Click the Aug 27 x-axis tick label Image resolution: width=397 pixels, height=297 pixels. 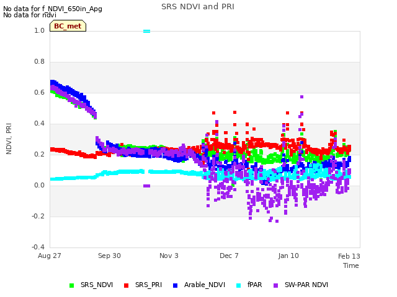tap(50, 256)
